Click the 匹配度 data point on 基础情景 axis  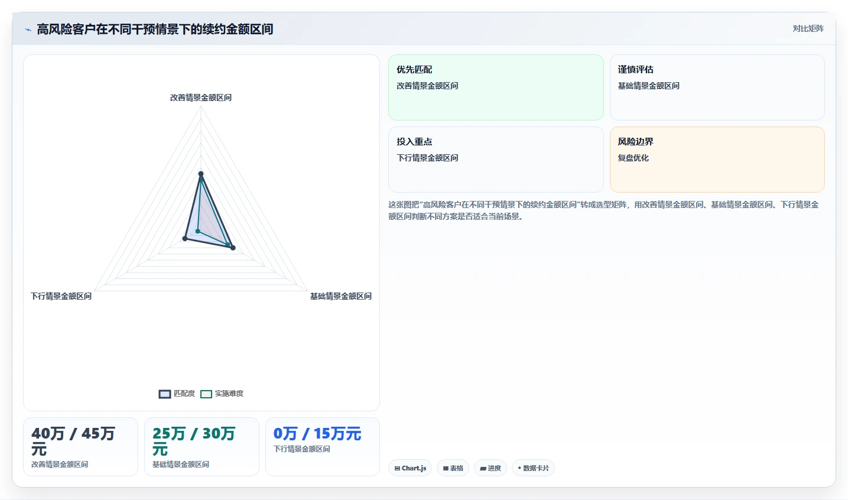tap(233, 248)
